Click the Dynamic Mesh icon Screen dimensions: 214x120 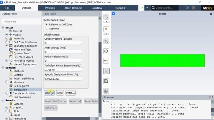(11, 53)
